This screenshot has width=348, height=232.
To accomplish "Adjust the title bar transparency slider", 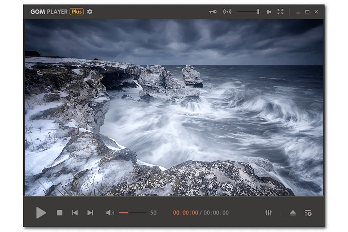I will pyautogui.click(x=248, y=12).
